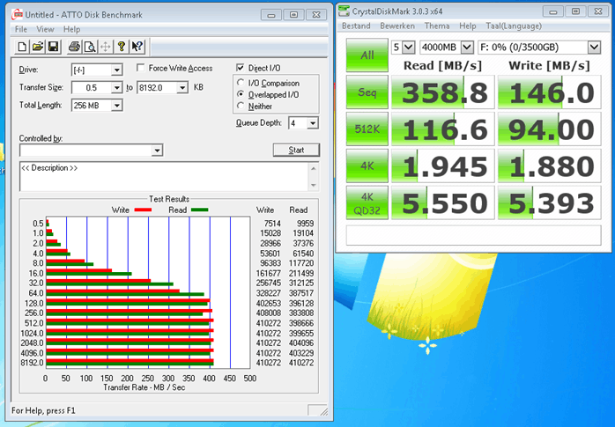Click the New file icon in ATTO toolbar

24,47
